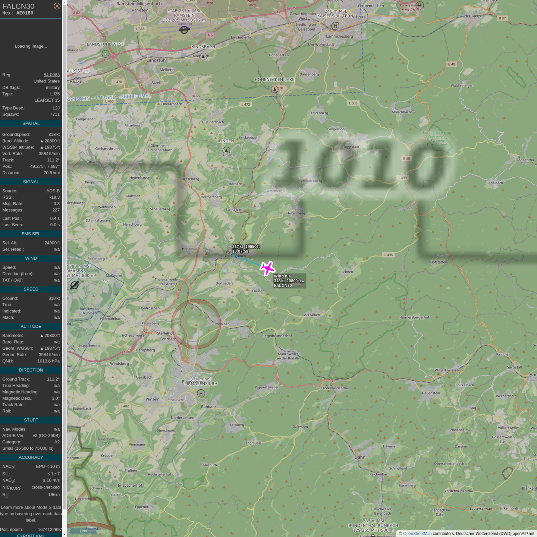
Task: Click the Ramstein air base airport symbol
Action: pos(184,30)
